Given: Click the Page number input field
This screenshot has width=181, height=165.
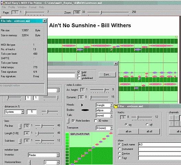Looking at the screenshot, I should pyautogui.click(x=15, y=12).
